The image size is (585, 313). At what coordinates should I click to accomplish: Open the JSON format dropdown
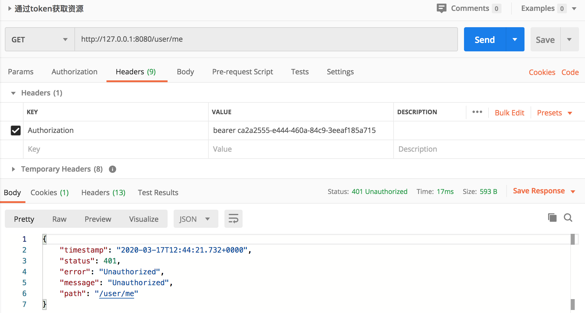(x=195, y=219)
